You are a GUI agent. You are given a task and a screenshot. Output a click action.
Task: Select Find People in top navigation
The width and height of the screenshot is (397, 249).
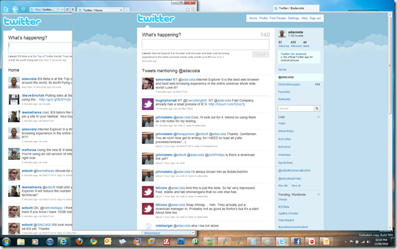tap(277, 18)
